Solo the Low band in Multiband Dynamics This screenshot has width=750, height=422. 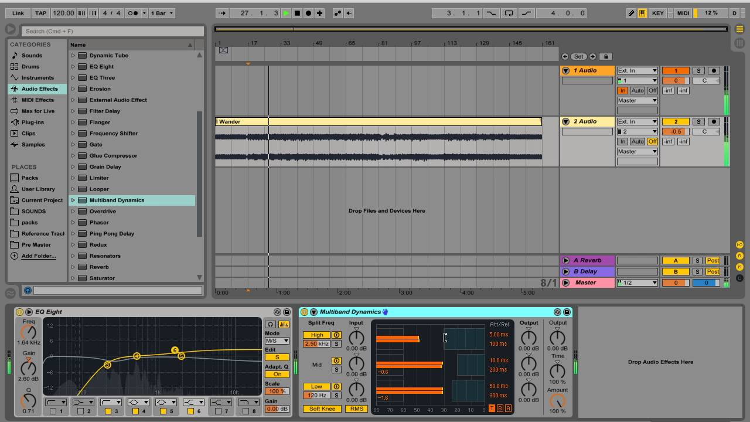pos(336,396)
